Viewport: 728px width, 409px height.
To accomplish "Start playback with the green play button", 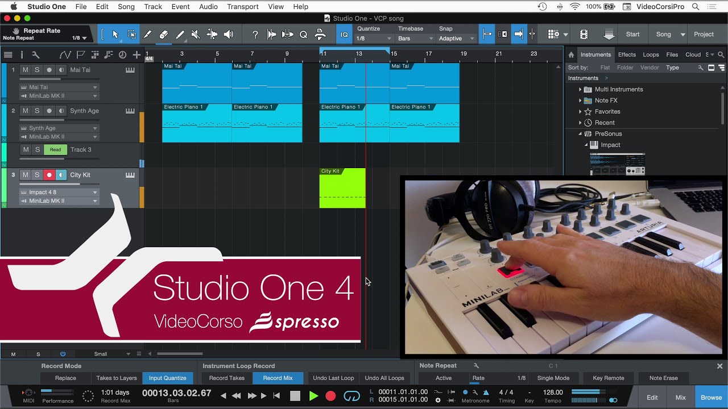I will [313, 396].
